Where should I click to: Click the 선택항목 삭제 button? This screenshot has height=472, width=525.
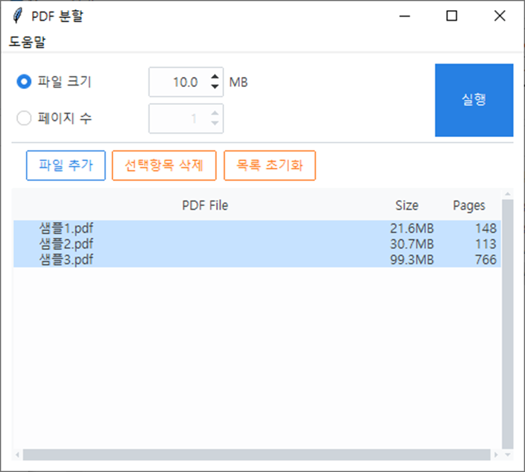click(x=164, y=165)
